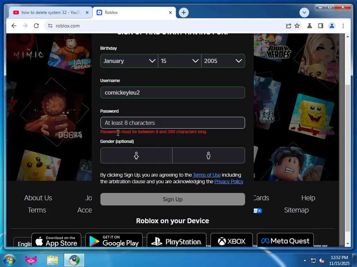Click the Cards footer link
The width and height of the screenshot is (357, 267).
[x=261, y=198]
